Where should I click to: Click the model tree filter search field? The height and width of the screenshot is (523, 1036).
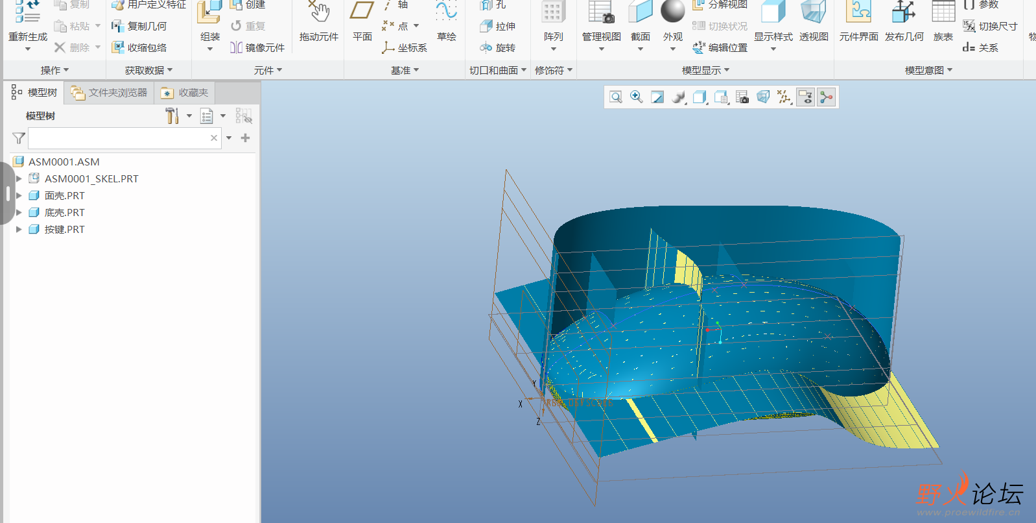(x=118, y=138)
